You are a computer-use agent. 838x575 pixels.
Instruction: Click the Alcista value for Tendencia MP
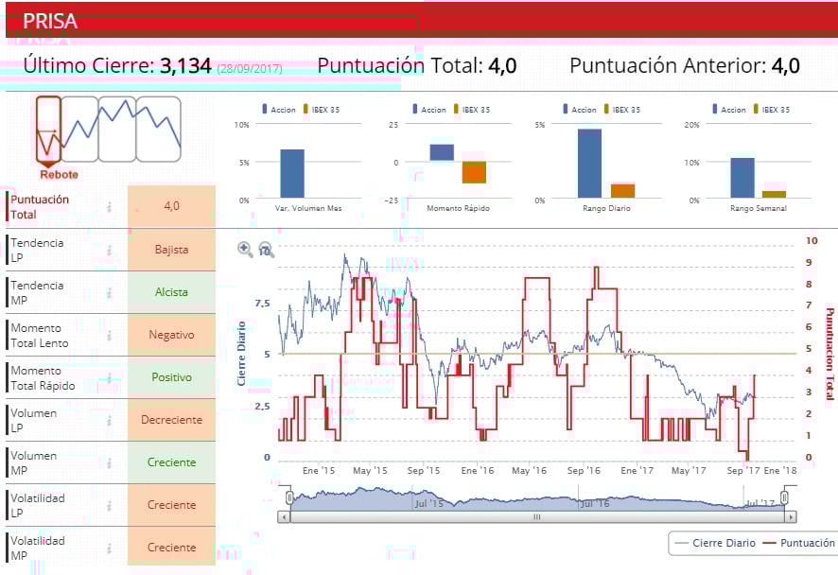pyautogui.click(x=171, y=292)
